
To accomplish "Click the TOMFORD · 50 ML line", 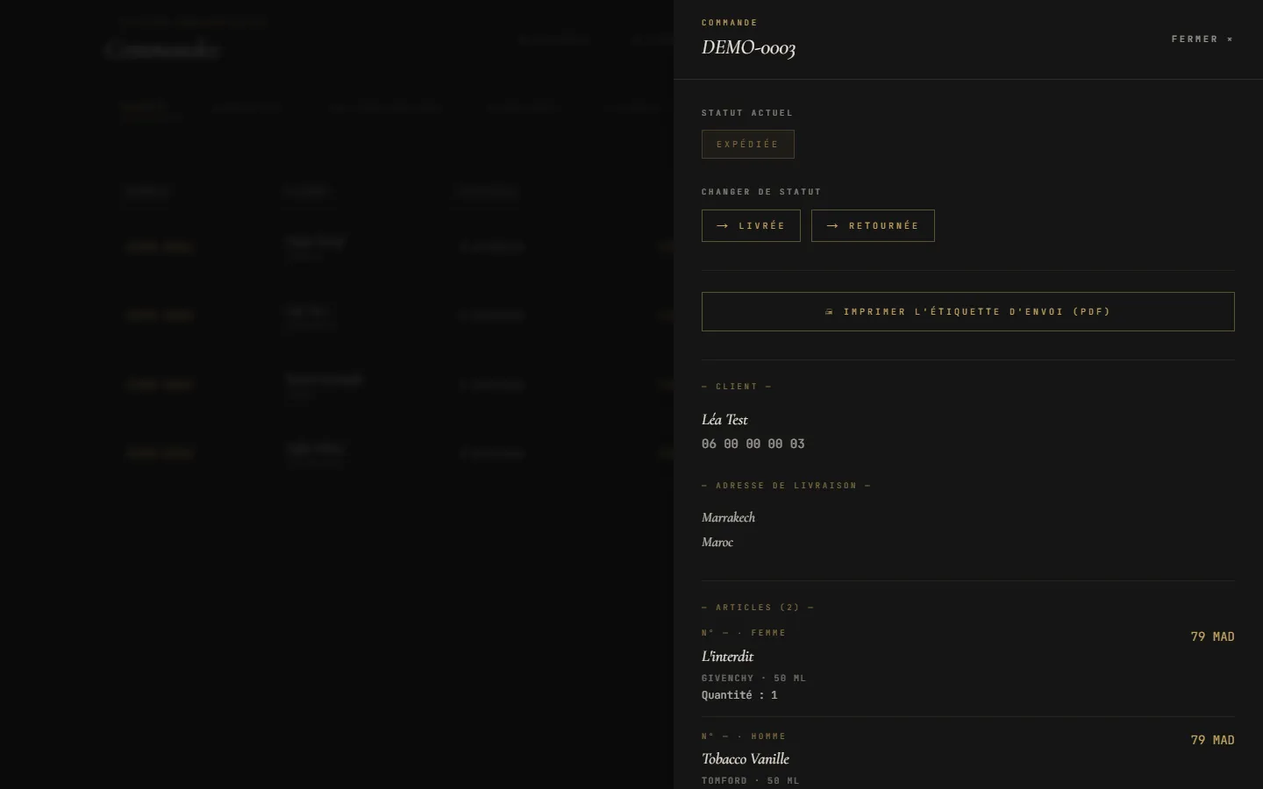I will coord(750,781).
